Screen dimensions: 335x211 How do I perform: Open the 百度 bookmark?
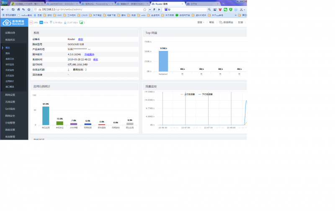tap(38, 15)
